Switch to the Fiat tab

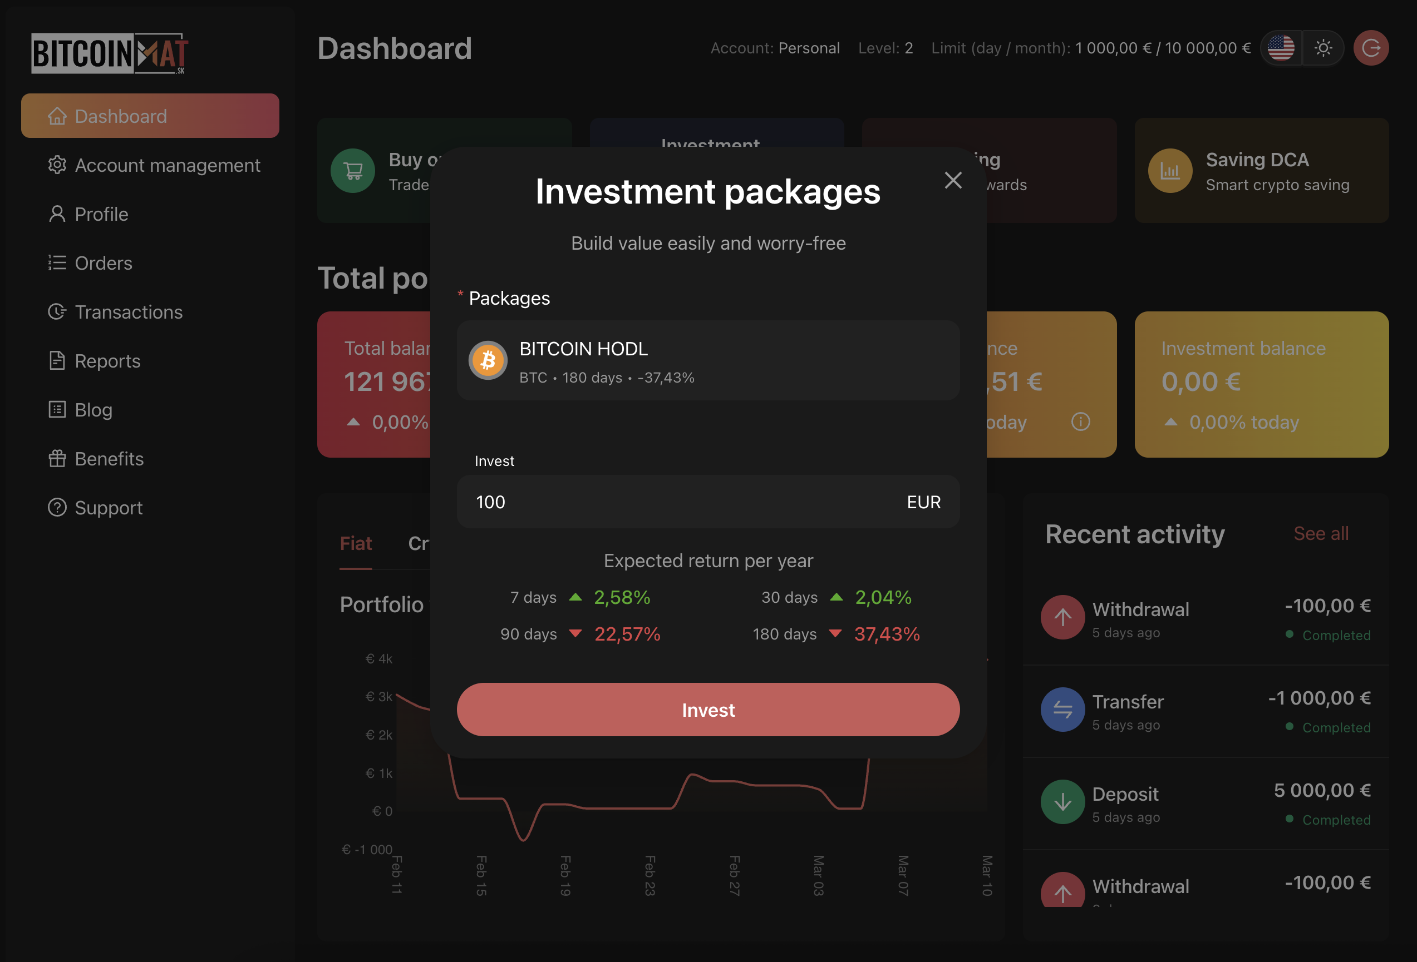pos(356,543)
